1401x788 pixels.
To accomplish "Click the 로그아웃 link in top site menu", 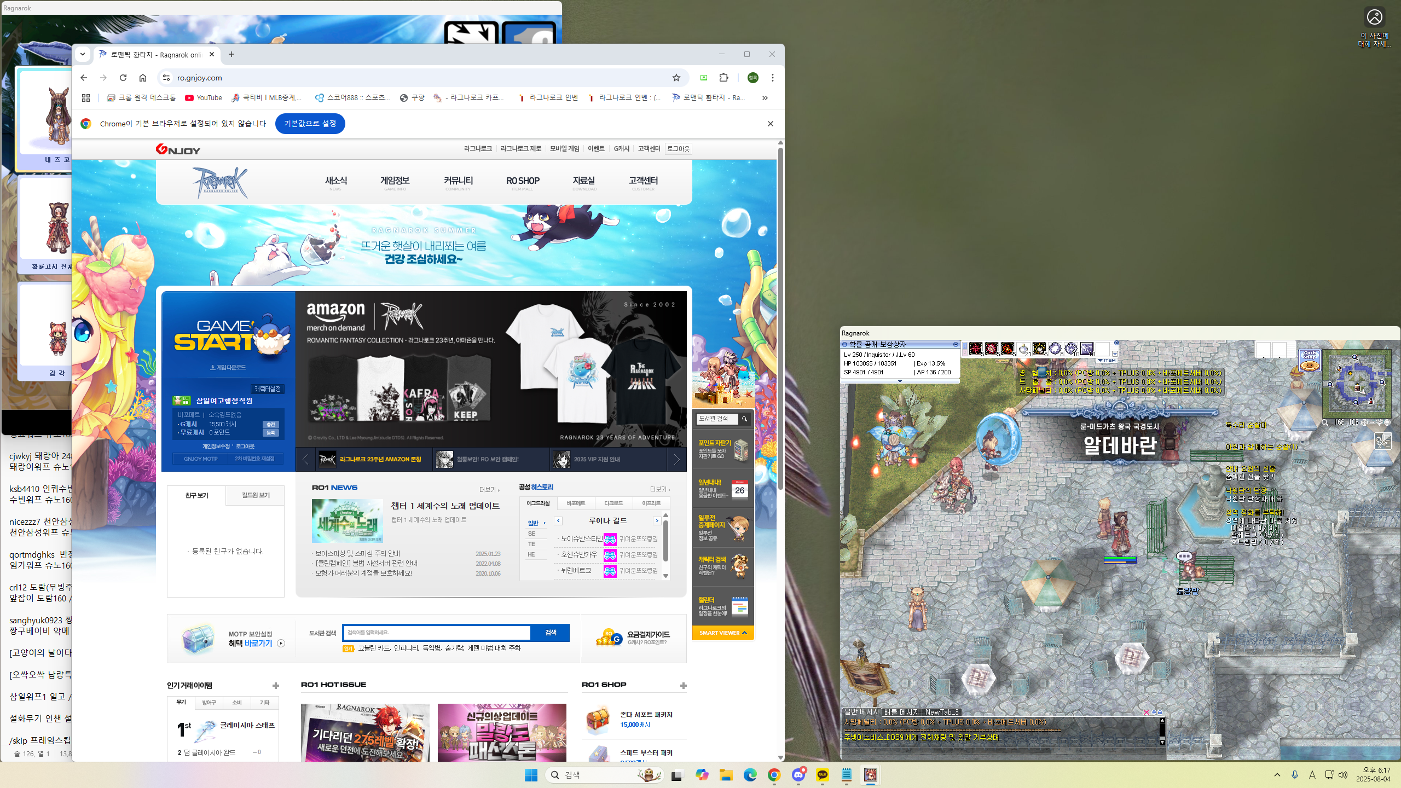I will 678,149.
